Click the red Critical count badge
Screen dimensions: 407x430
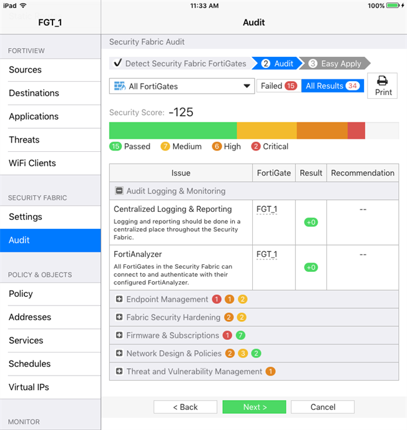coord(256,146)
